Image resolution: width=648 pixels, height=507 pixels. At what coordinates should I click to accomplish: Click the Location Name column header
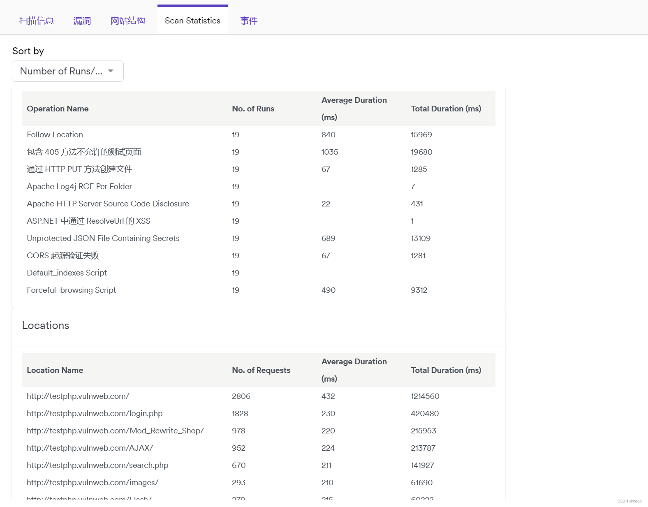(x=55, y=370)
